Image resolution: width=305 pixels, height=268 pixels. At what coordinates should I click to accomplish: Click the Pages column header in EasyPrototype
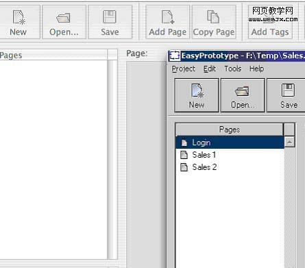click(230, 130)
